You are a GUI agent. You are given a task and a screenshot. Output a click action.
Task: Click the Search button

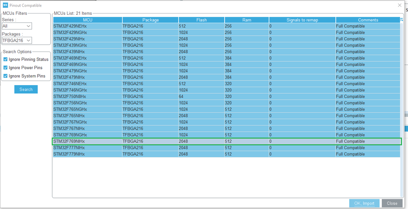coord(26,90)
